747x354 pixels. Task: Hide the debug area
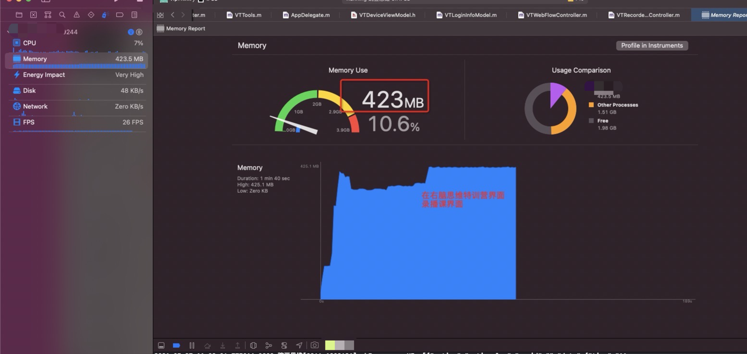[x=161, y=345]
